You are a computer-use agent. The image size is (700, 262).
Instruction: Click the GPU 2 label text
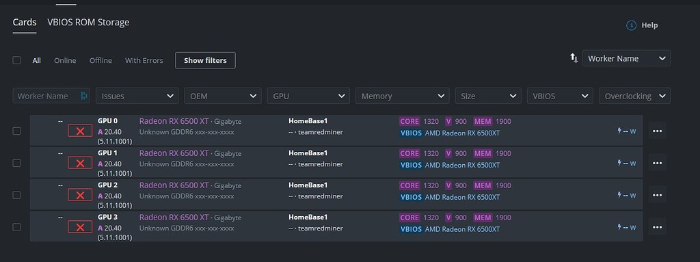(x=107, y=185)
